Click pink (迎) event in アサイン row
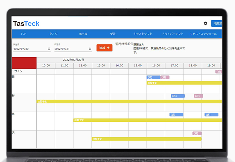Image resolution: width=235 pixels, height=162 pixels. coord(219,72)
